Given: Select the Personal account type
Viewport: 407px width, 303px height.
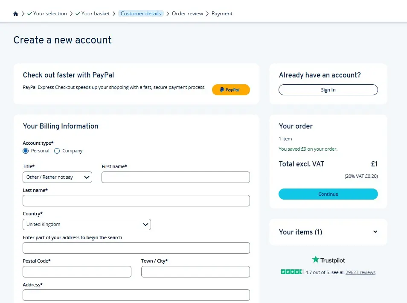Looking at the screenshot, I should point(26,151).
